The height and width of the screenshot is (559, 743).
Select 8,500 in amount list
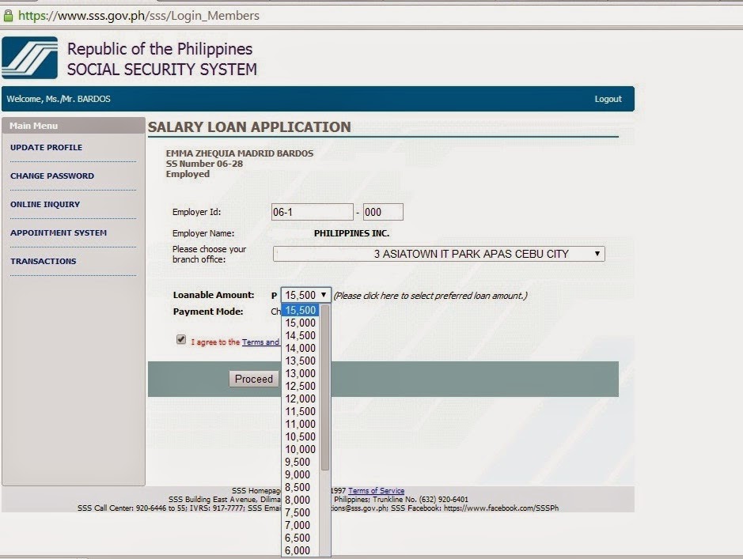[x=301, y=488]
